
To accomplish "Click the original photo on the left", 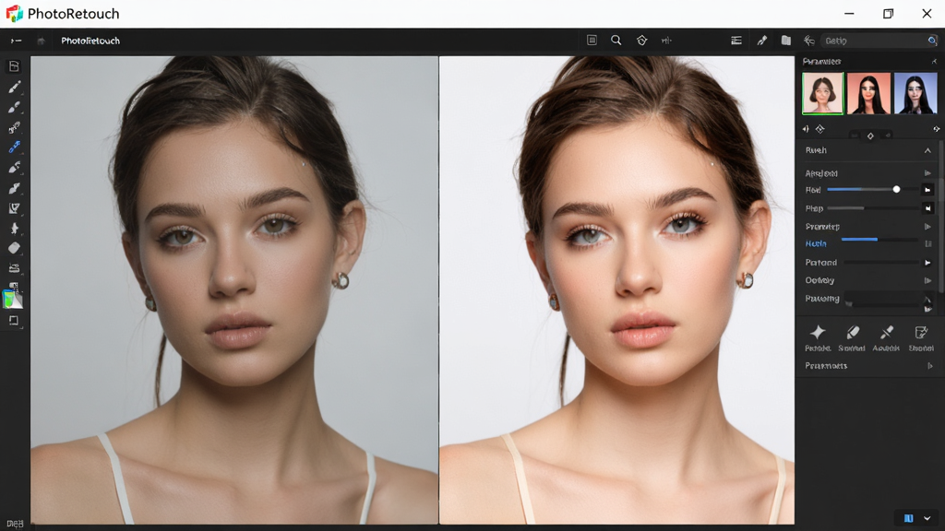I will coord(234,289).
